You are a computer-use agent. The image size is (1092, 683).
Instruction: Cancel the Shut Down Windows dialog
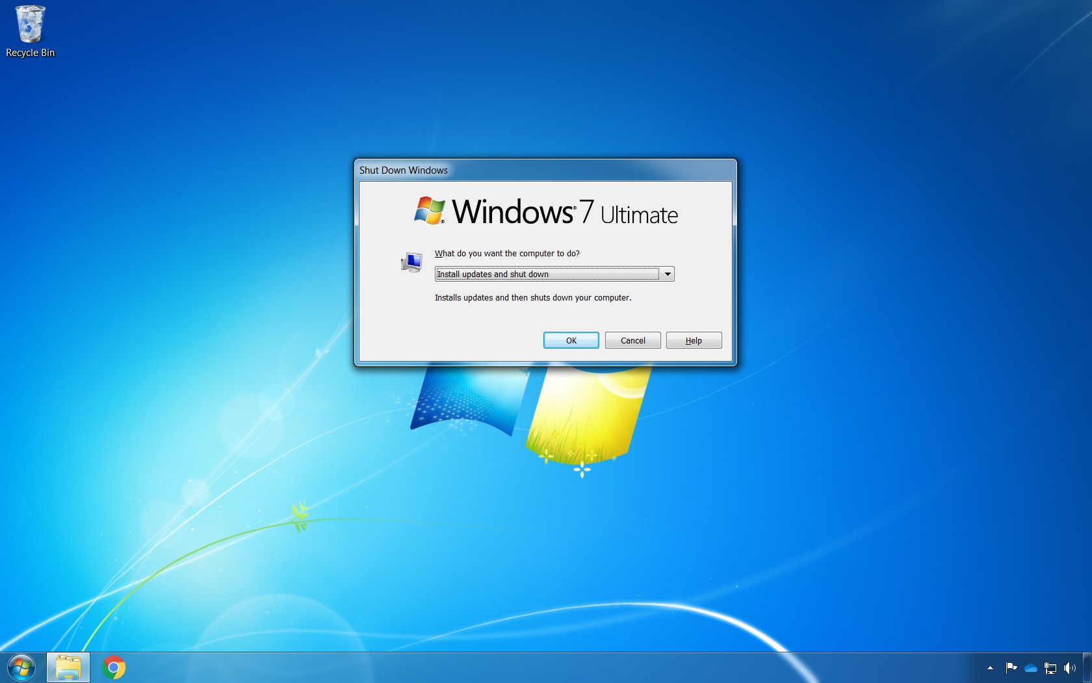[633, 340]
